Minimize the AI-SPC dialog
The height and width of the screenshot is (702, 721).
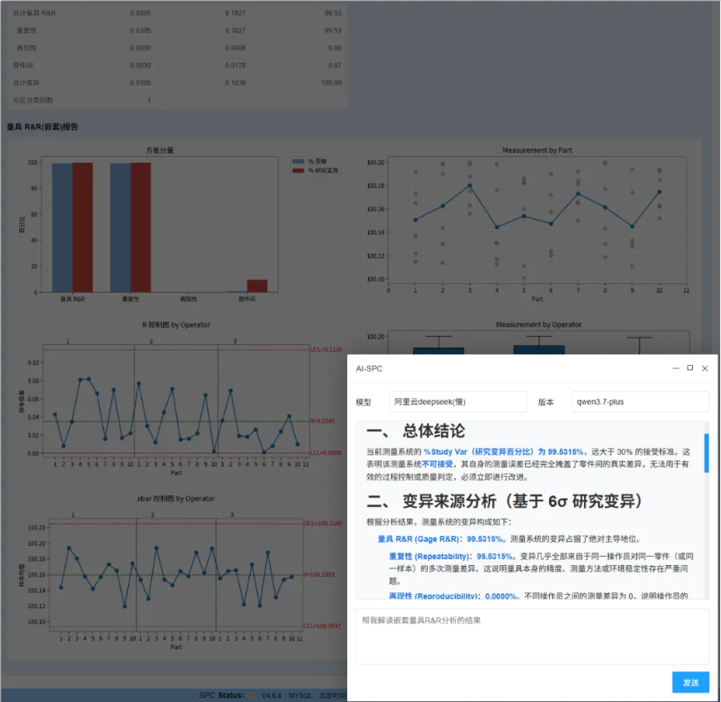(x=675, y=368)
